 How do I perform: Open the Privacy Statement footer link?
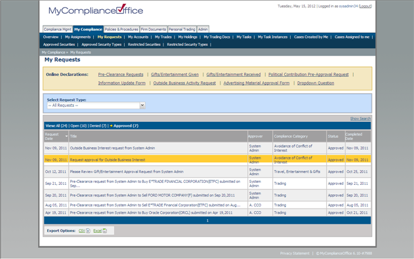[x=295, y=254]
